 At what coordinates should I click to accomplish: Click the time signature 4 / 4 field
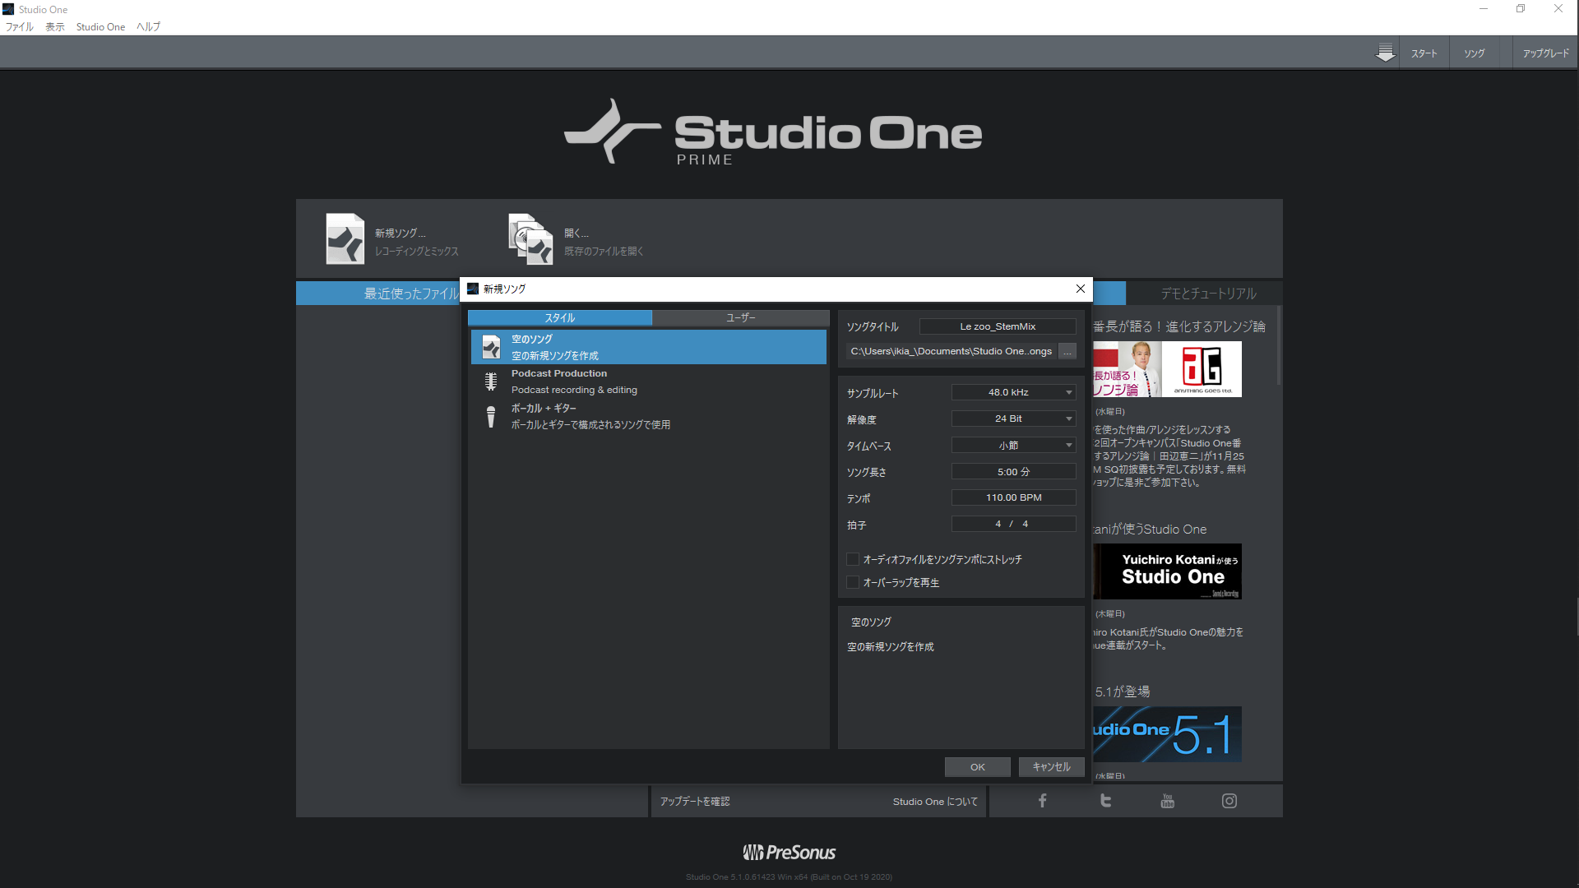1013,524
